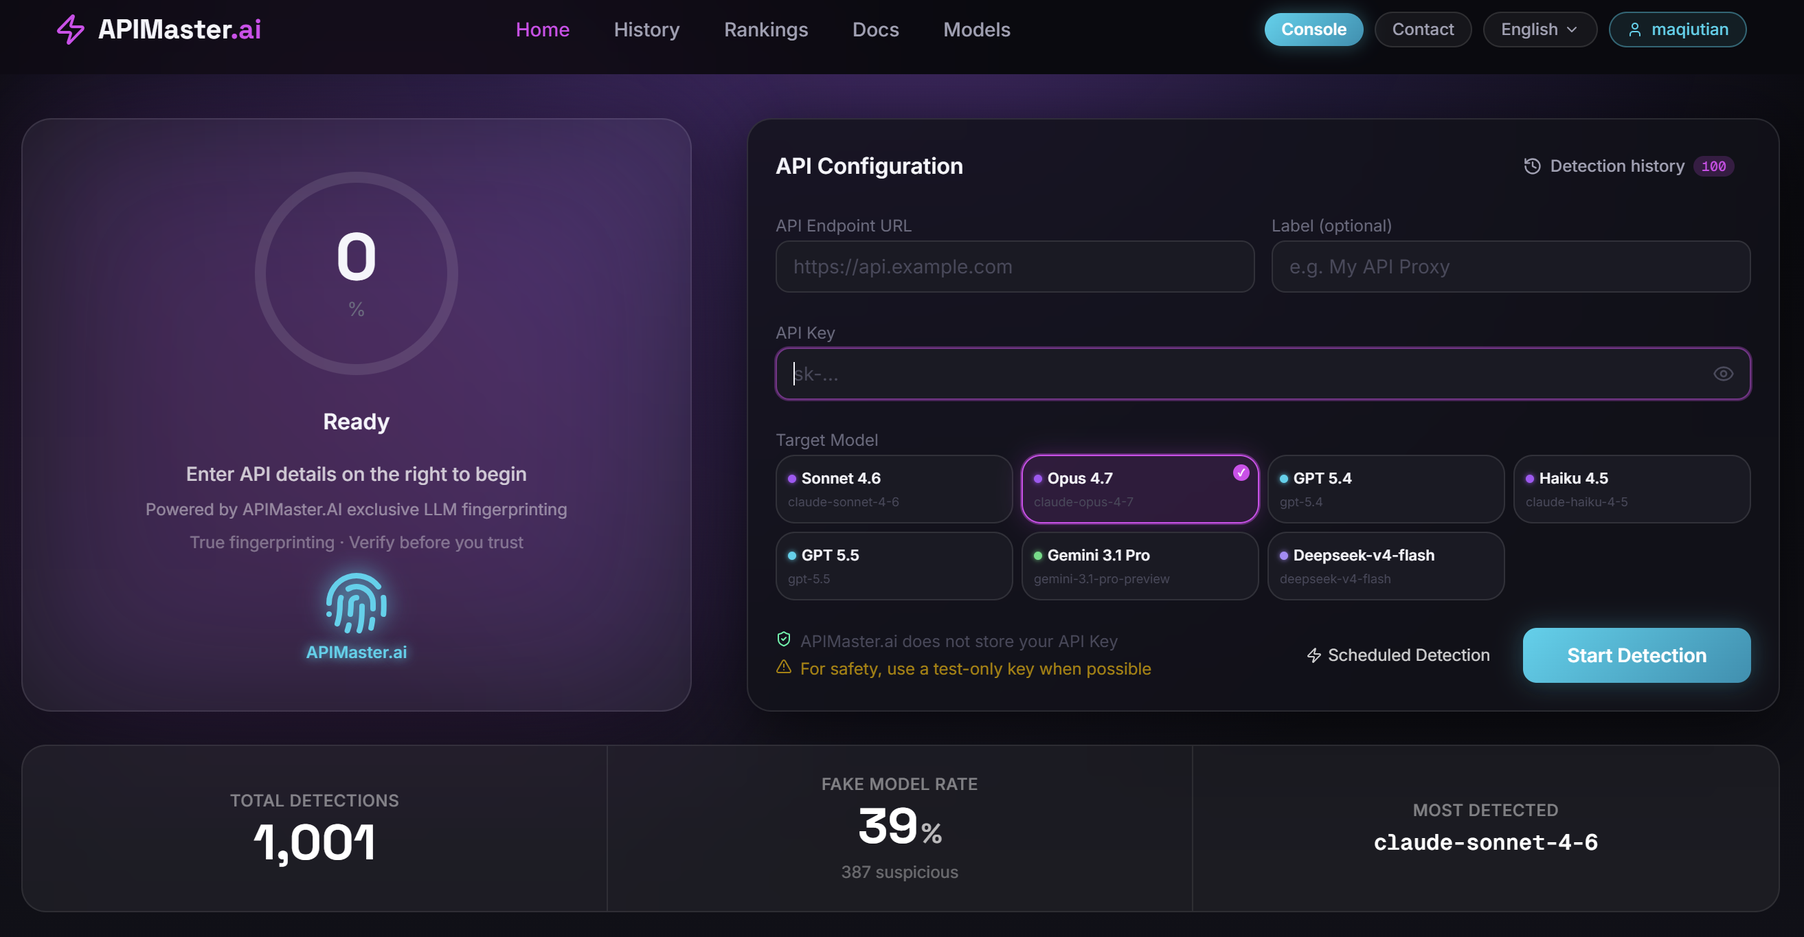
Task: Click the safety test-only key warning text
Action: [x=975, y=669]
